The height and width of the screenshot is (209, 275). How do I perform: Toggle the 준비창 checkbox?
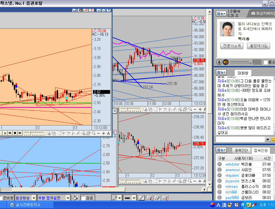(x=1, y=198)
